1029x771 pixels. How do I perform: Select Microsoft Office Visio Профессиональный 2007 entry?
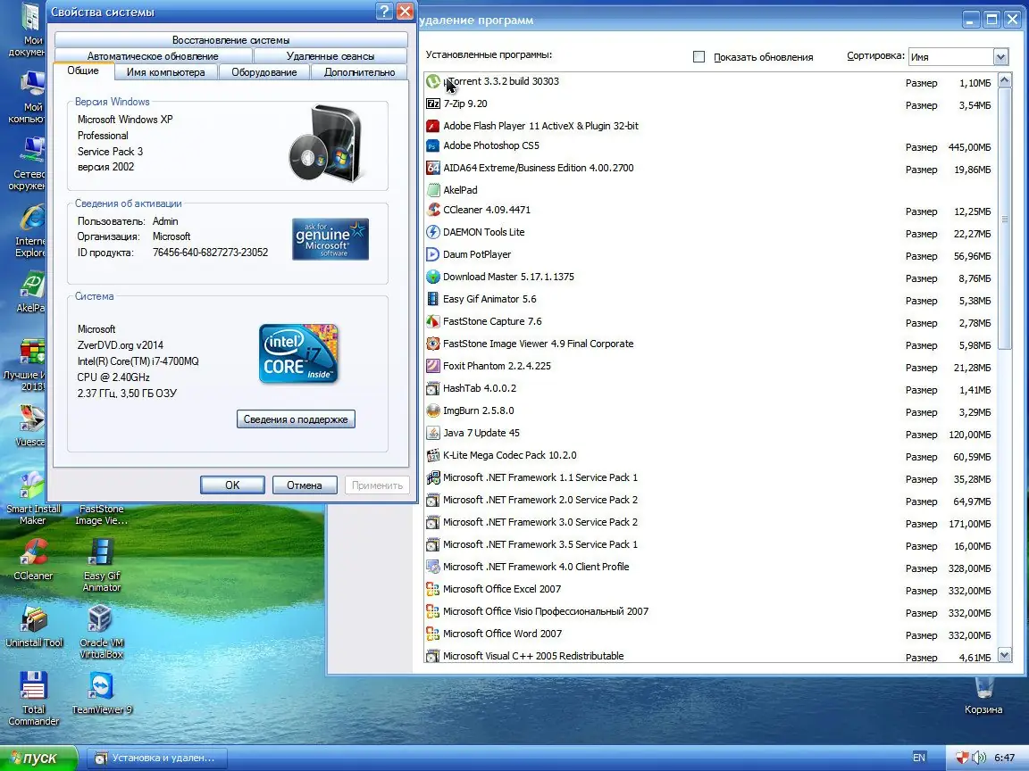point(709,611)
